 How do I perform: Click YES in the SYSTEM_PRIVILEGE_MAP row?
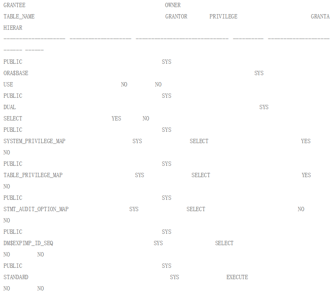306,141
